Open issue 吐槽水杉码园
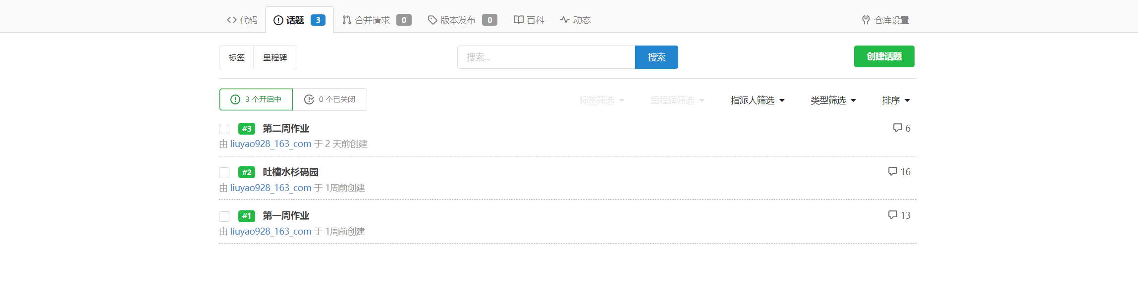1138x291 pixels. point(290,172)
